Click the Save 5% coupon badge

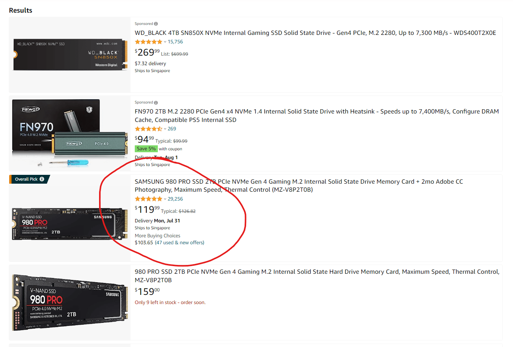tap(146, 149)
